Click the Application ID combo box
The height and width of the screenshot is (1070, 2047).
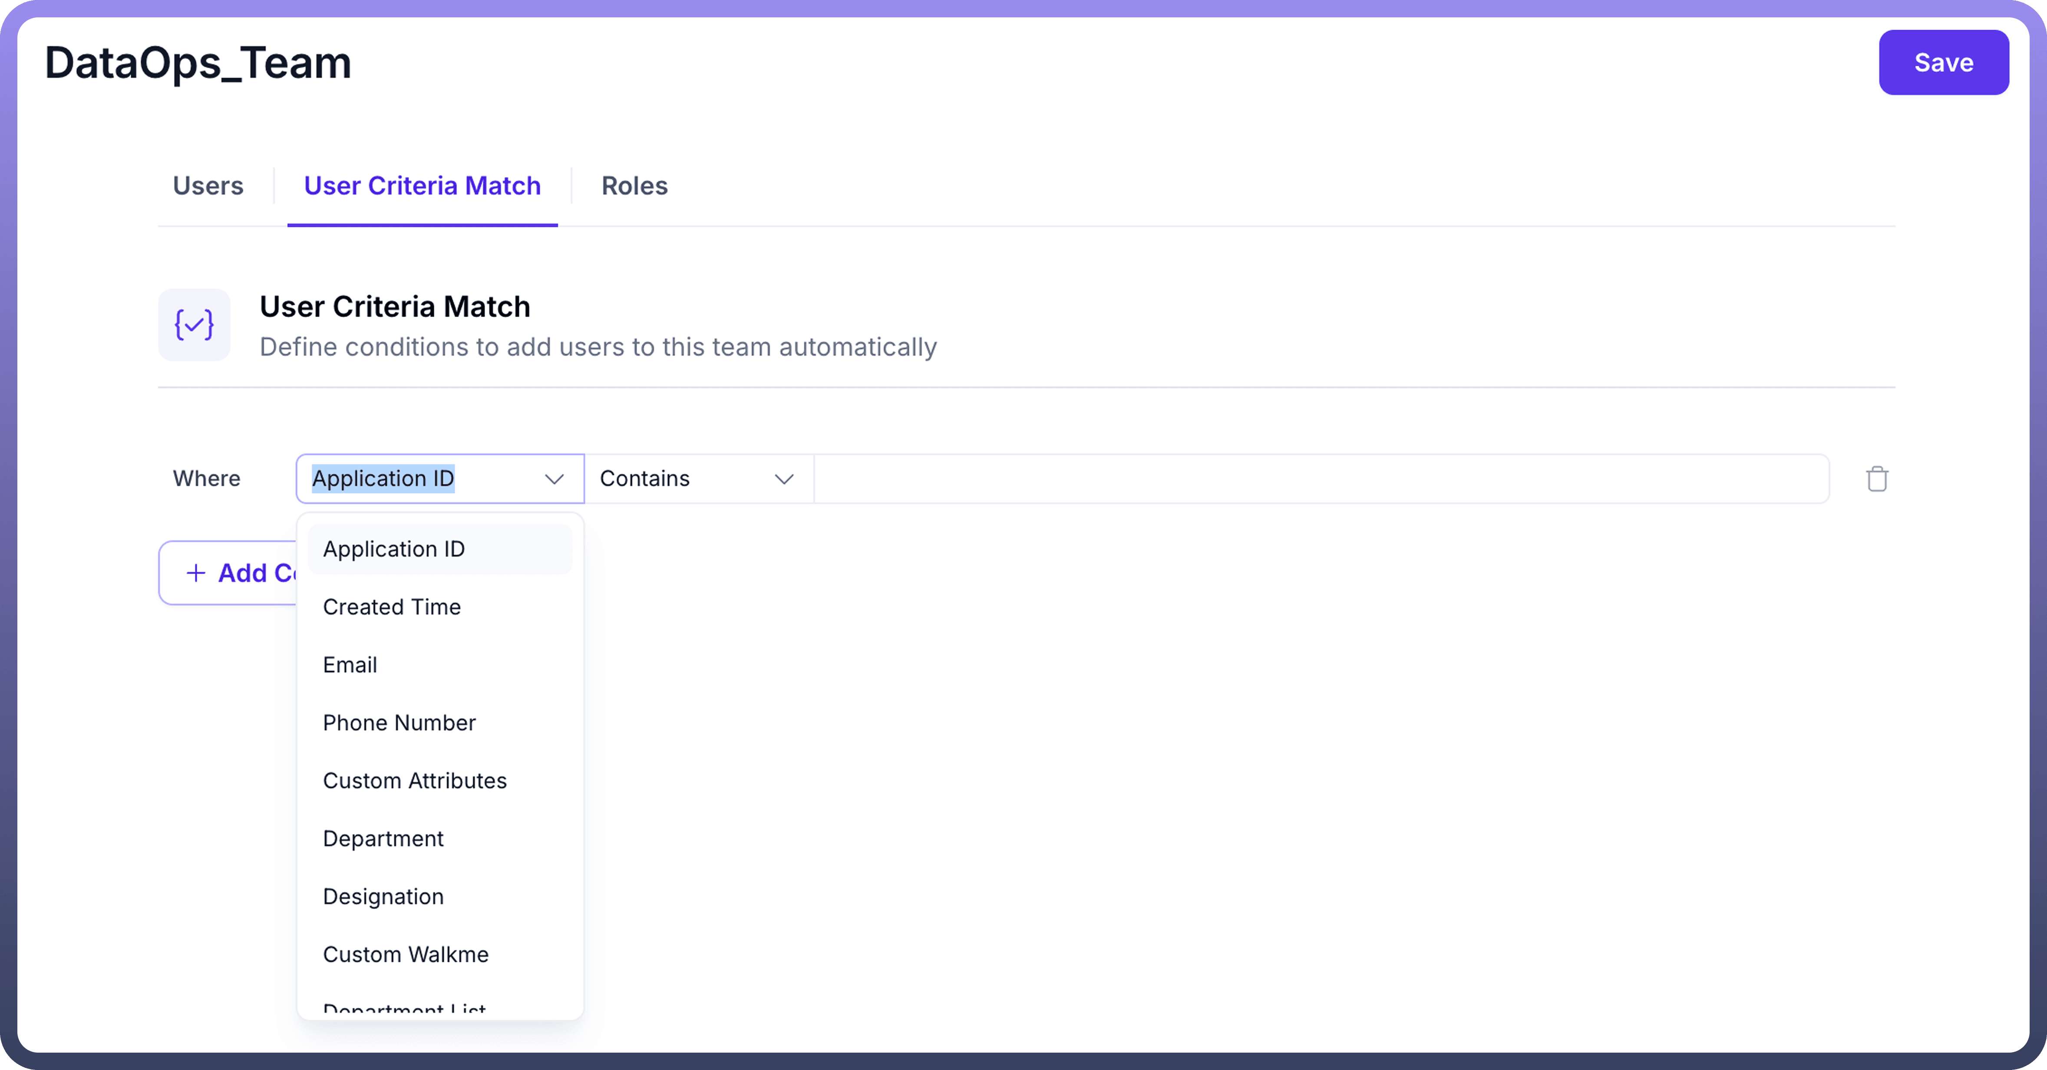click(421, 479)
